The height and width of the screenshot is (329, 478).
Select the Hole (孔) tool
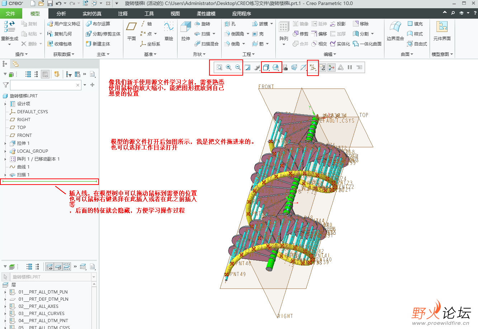[x=230, y=24]
